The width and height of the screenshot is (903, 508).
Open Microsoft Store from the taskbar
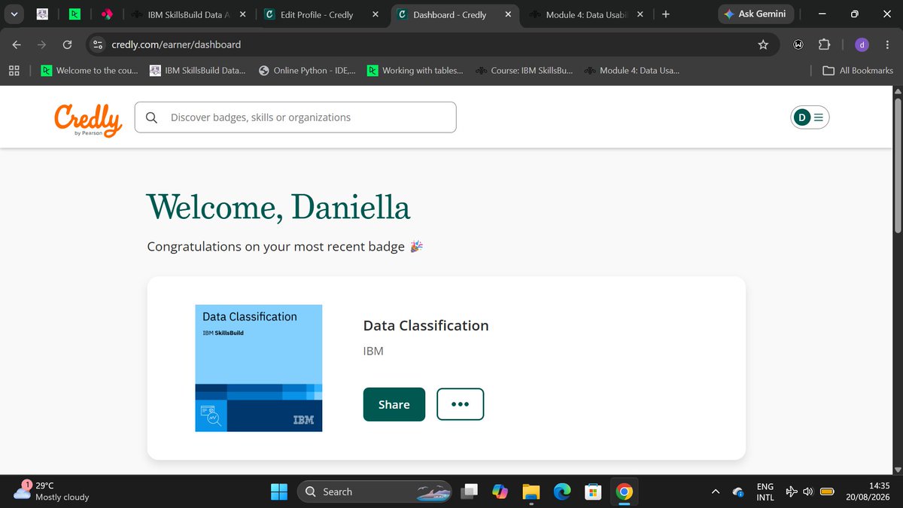pyautogui.click(x=593, y=491)
